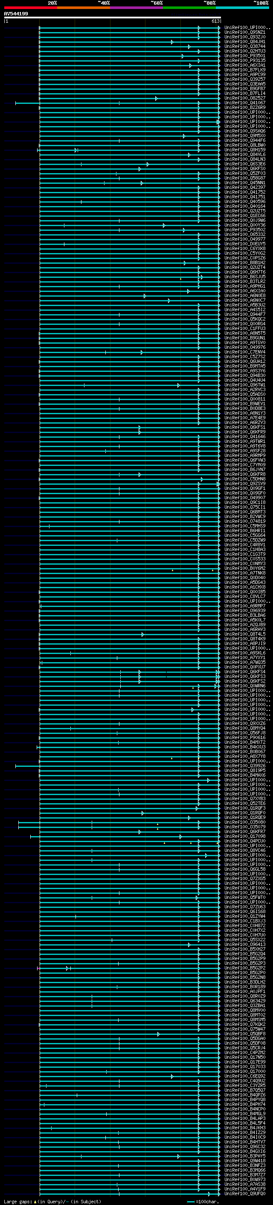Select hit UniRef100_Q9SNZ1

click(x=245, y=32)
